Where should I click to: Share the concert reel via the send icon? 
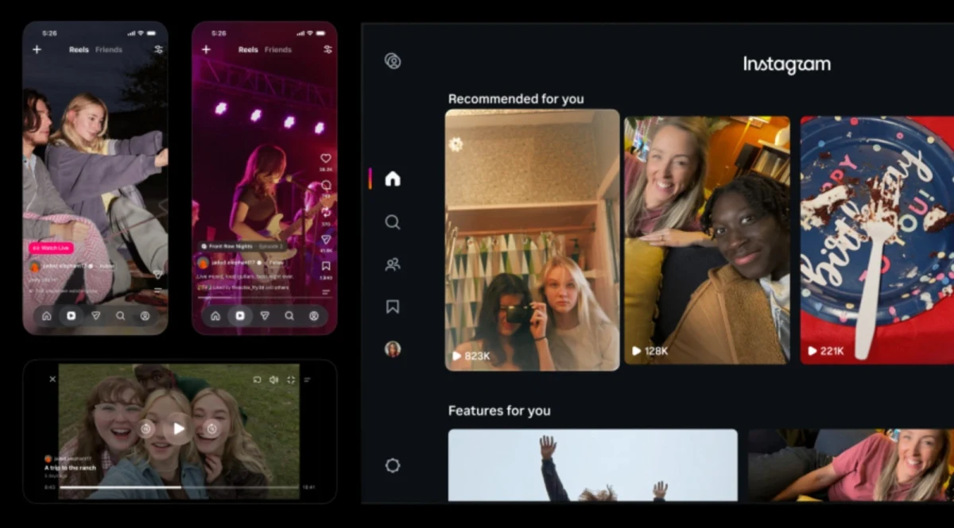click(326, 239)
